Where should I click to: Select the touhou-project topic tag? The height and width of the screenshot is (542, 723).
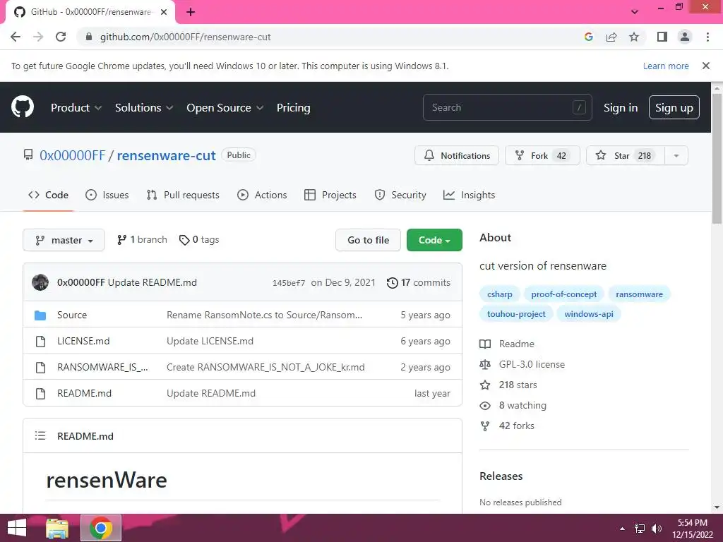[x=516, y=314]
